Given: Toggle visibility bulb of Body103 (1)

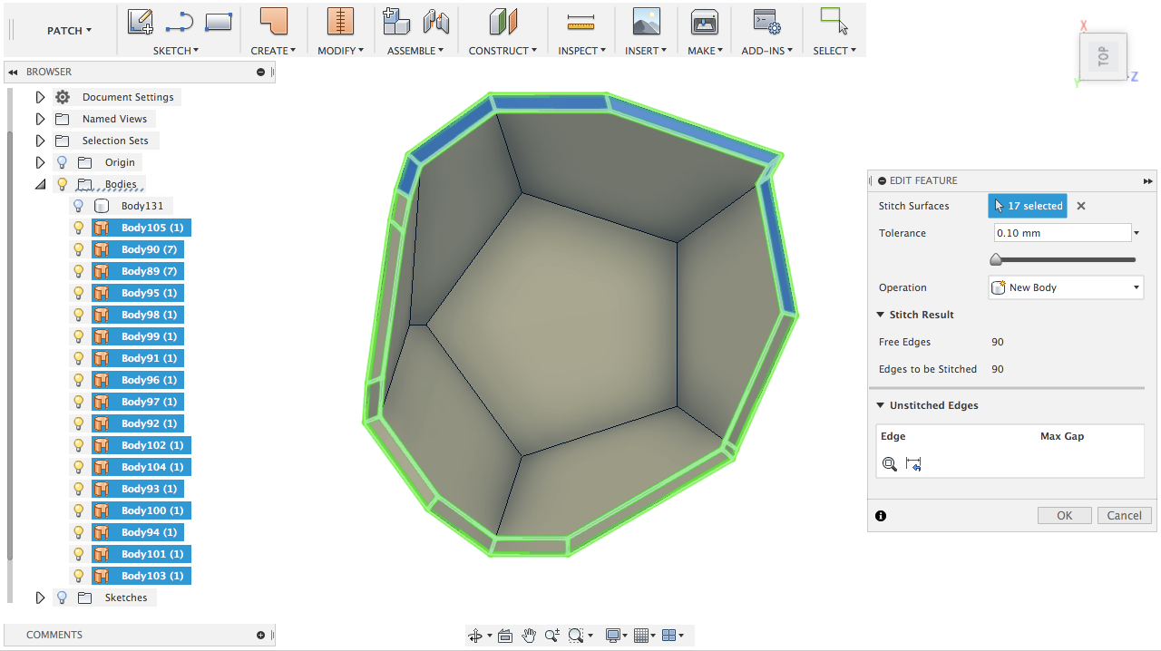Looking at the screenshot, I should (x=78, y=576).
